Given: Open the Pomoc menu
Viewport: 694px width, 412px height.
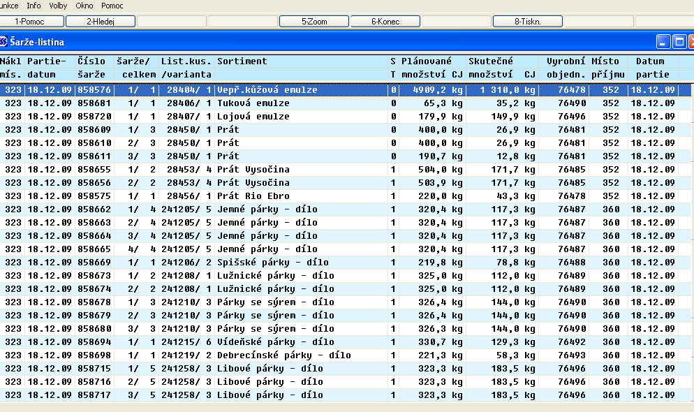Looking at the screenshot, I should click(112, 6).
